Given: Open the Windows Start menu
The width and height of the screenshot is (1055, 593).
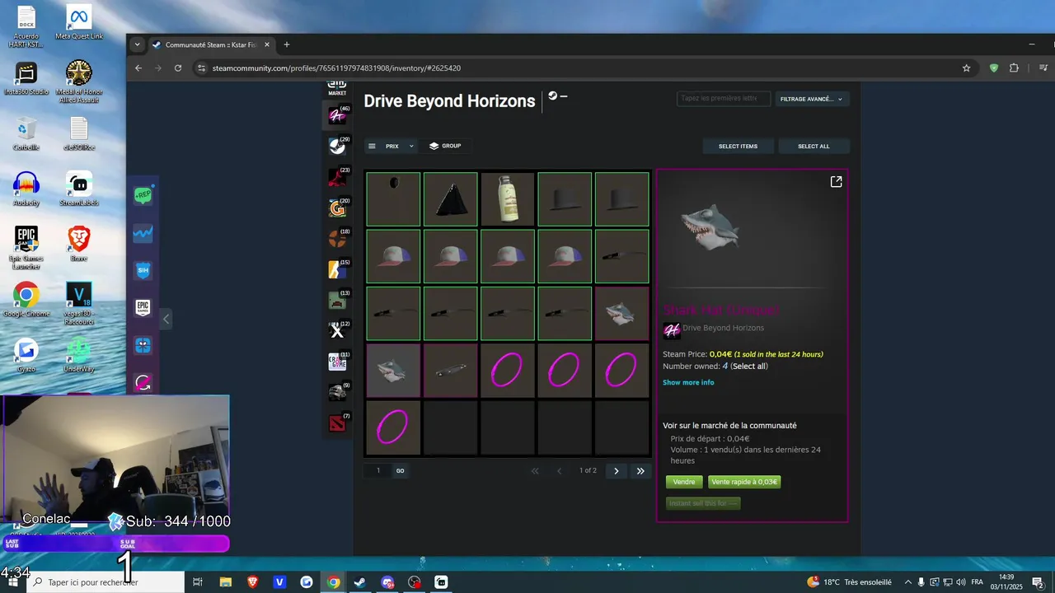Looking at the screenshot, I should (x=13, y=582).
